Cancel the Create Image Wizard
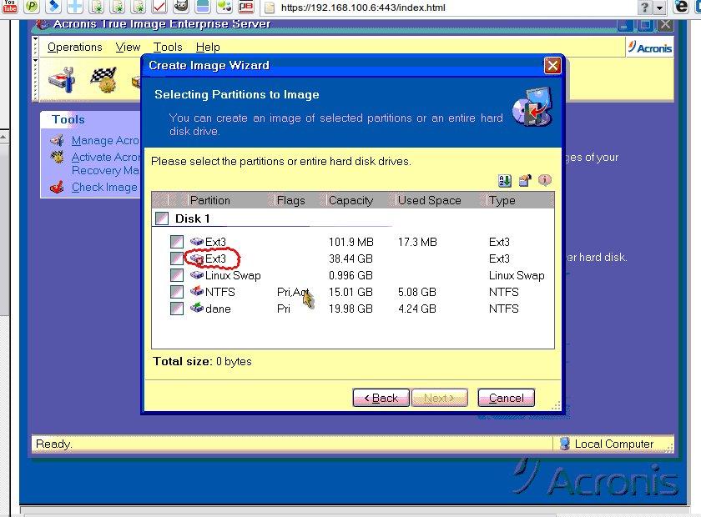Screen dimensions: 701x517 [x=506, y=398]
